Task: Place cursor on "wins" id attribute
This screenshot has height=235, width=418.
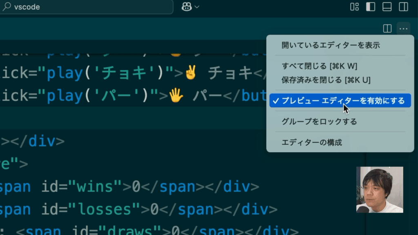Action: pos(96,186)
